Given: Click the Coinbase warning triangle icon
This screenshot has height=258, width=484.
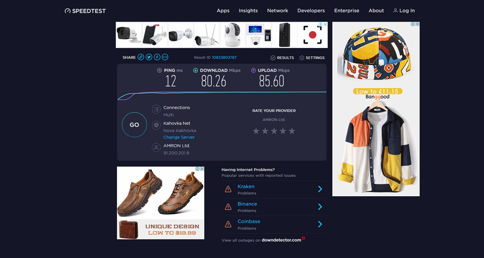Looking at the screenshot, I should click(x=228, y=224).
